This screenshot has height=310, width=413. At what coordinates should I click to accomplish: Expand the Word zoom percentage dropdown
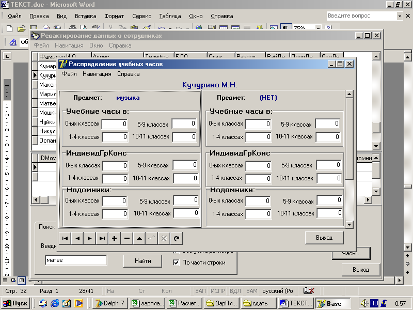tap(319, 28)
